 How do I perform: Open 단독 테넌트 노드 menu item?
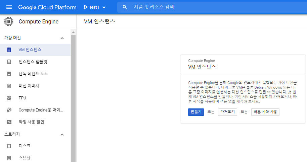(x=35, y=74)
